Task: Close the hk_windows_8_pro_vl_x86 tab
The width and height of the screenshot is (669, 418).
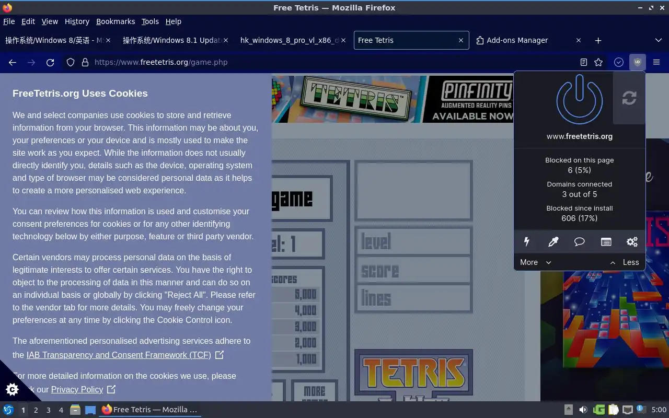Action: point(343,40)
